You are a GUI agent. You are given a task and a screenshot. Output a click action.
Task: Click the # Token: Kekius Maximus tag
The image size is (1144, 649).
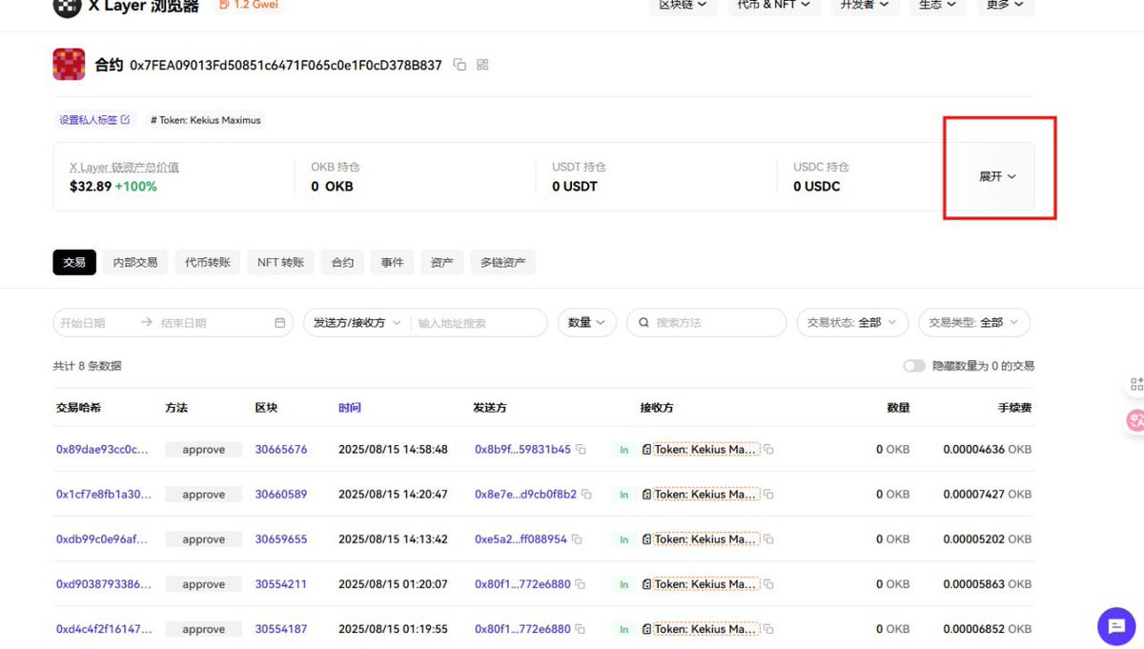[206, 120]
